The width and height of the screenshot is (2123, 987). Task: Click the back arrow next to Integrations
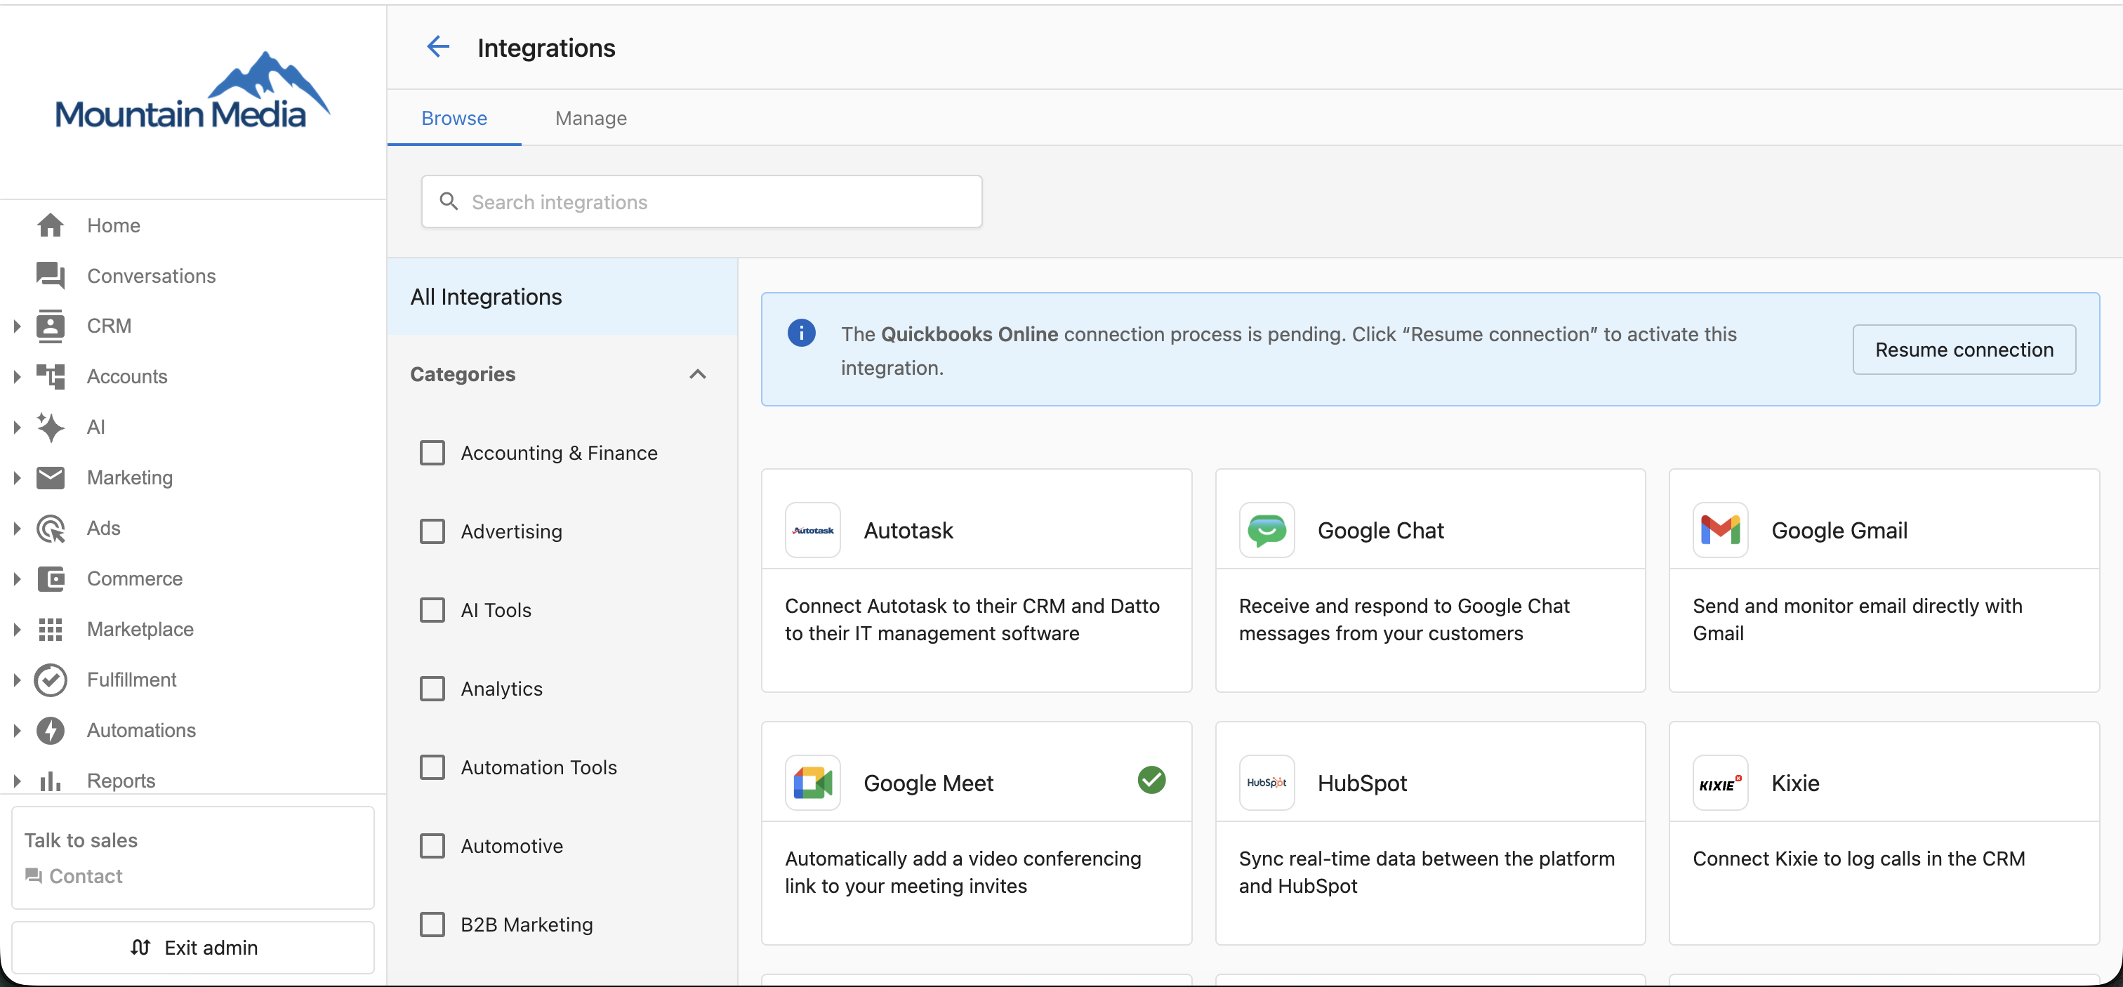coord(437,47)
